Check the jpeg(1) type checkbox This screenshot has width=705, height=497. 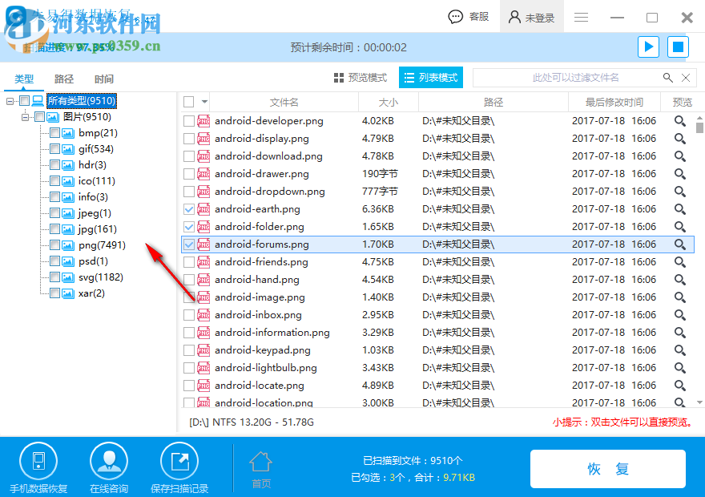coord(54,212)
